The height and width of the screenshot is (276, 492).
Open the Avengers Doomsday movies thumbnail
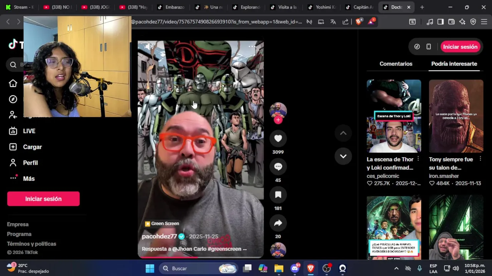click(x=394, y=228)
